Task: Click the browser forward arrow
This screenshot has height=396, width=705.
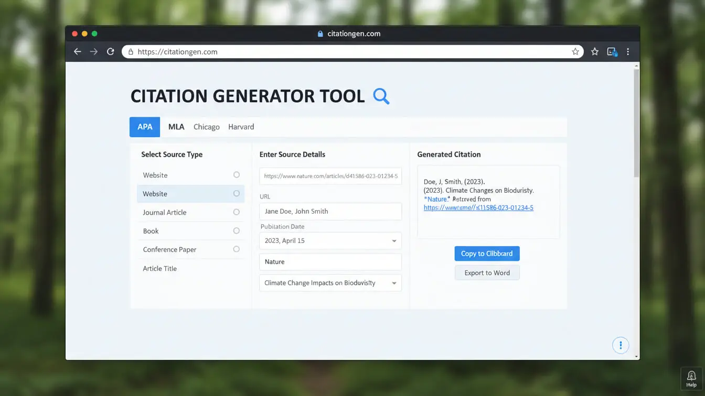Action: [x=94, y=51]
